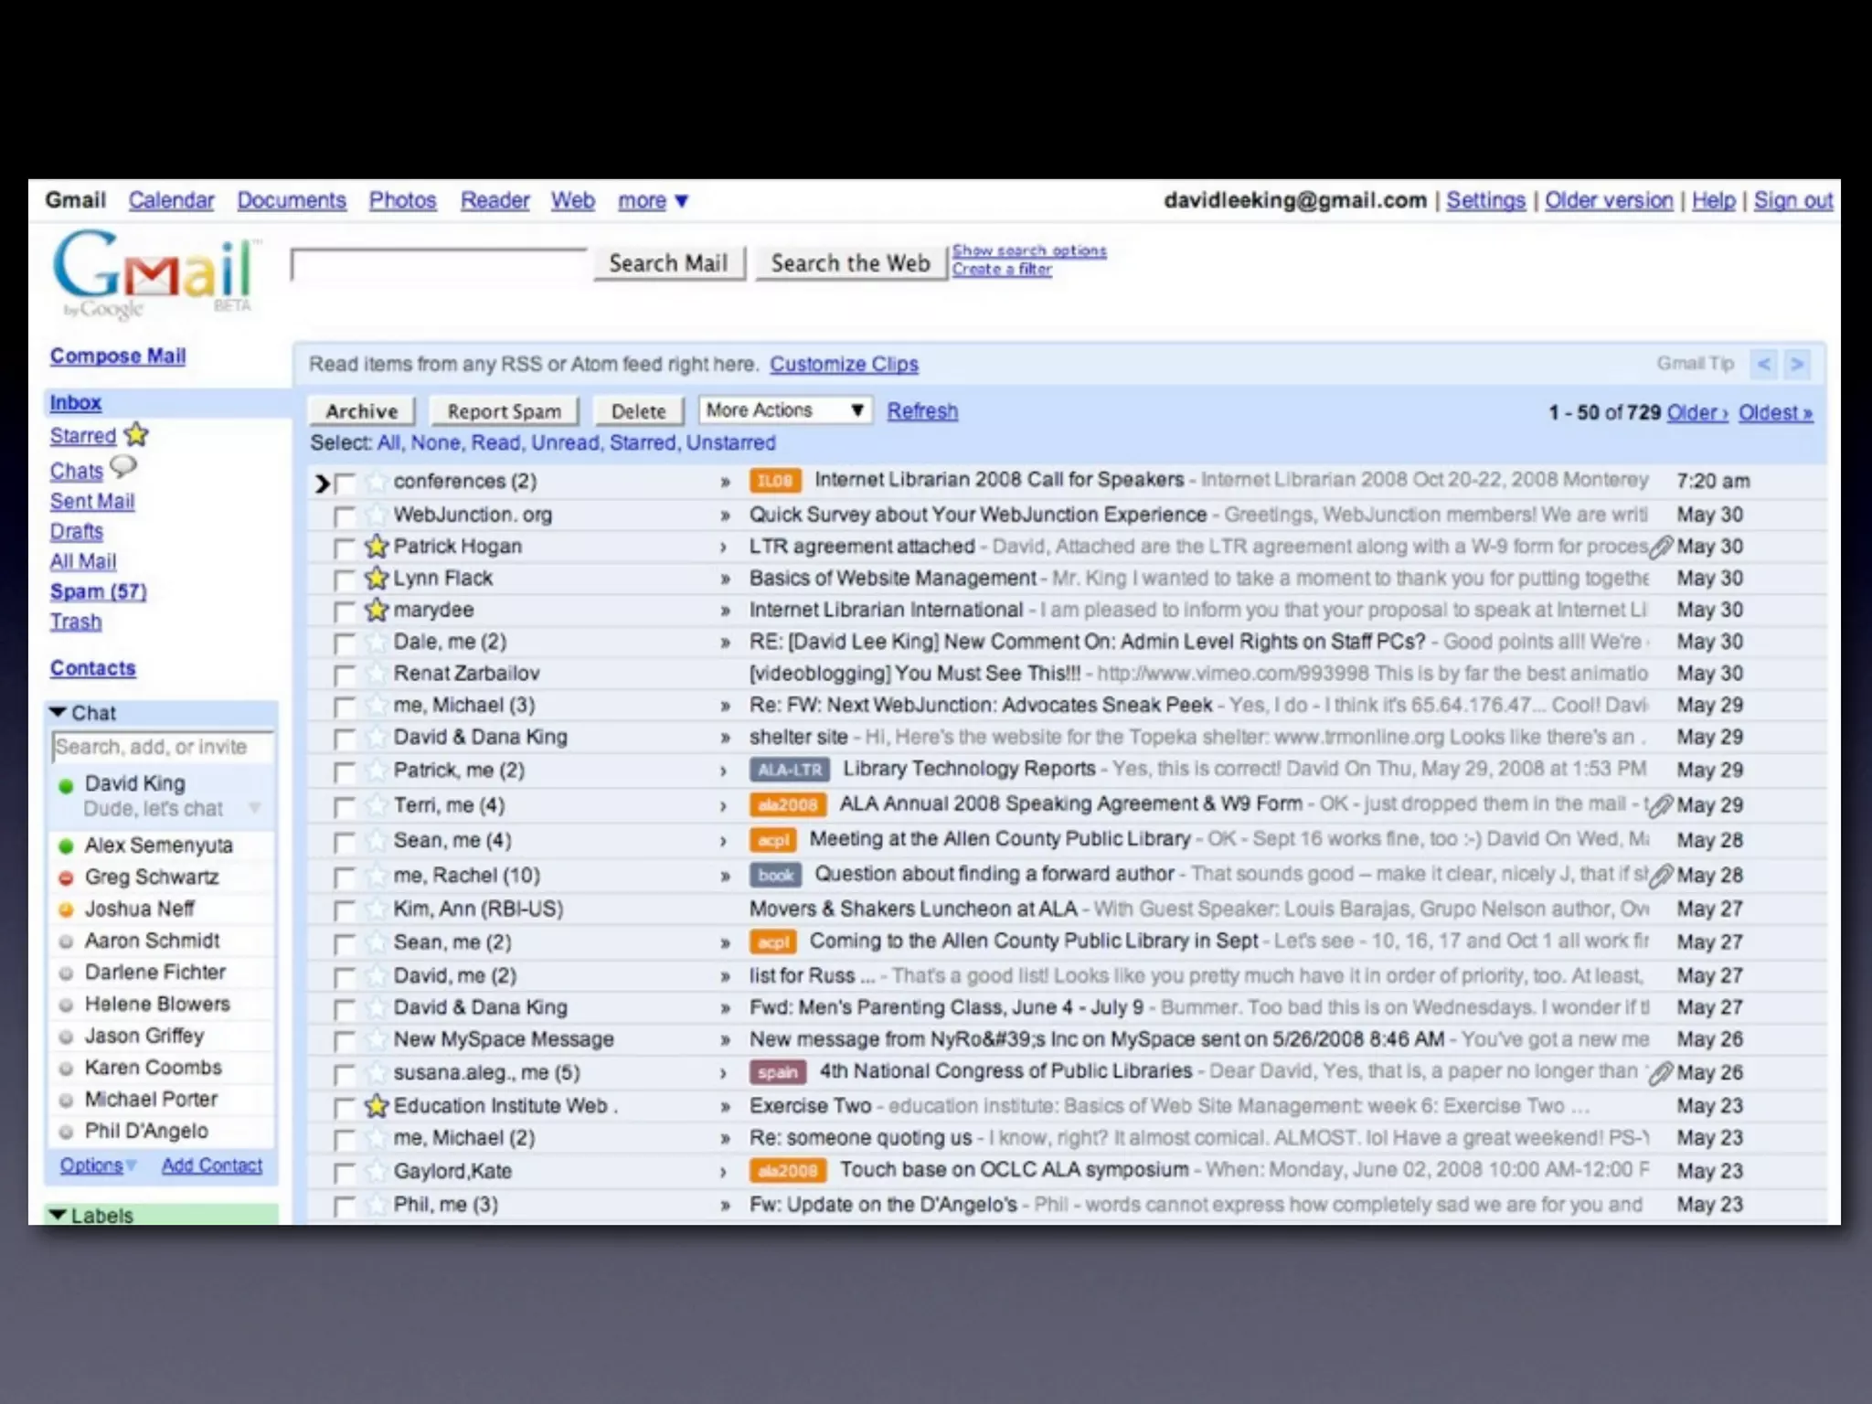Unstar the Lynn Flack message

[x=376, y=579]
